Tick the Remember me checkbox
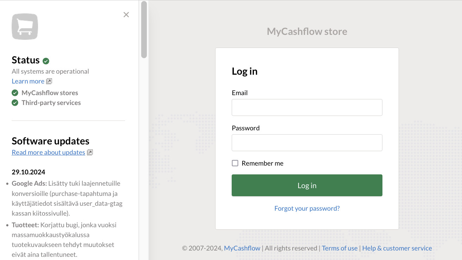Viewport: 462px width, 260px height. [x=235, y=163]
